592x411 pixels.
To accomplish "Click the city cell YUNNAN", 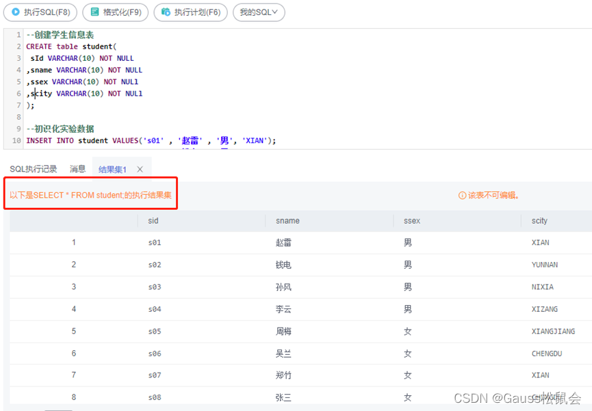I will point(544,265).
